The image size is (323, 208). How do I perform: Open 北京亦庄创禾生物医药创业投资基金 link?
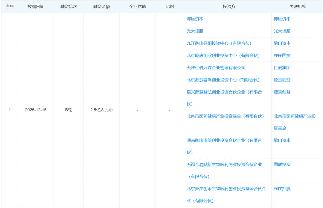[x=226, y=195]
